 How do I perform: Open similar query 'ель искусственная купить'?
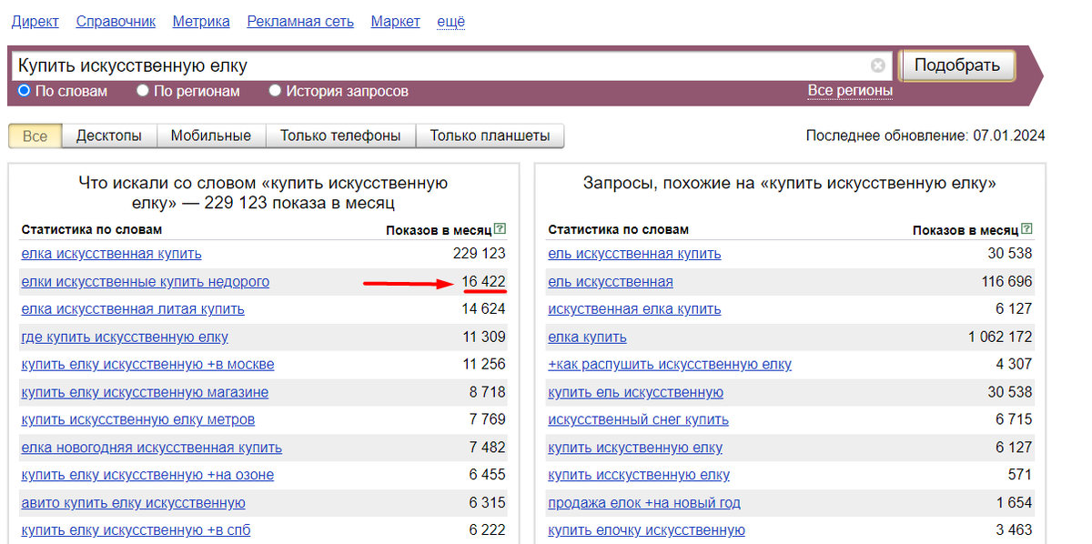634,254
